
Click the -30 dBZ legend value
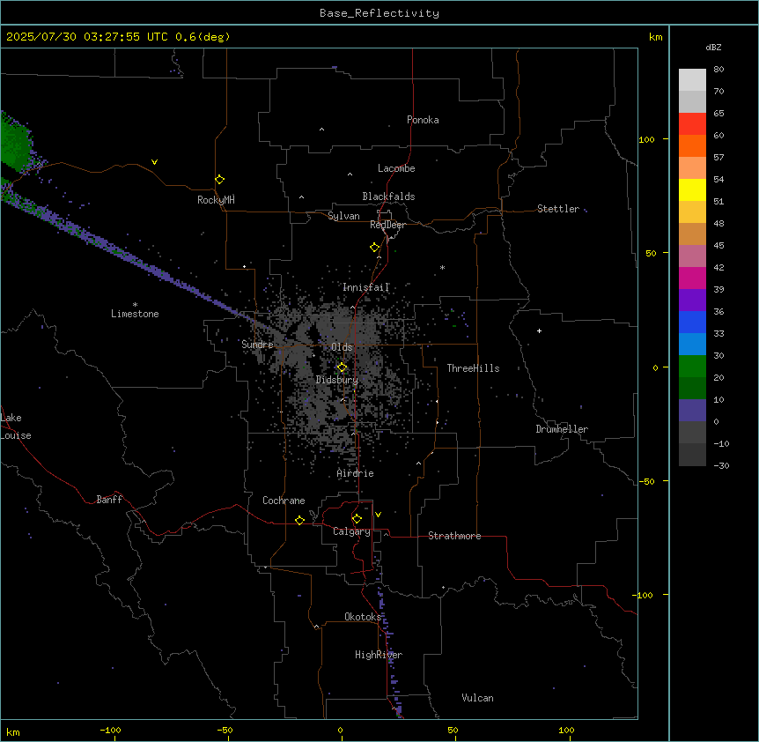coord(721,465)
